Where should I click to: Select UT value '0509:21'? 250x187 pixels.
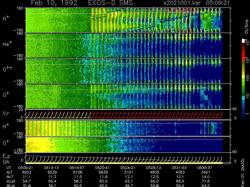tap(26, 168)
